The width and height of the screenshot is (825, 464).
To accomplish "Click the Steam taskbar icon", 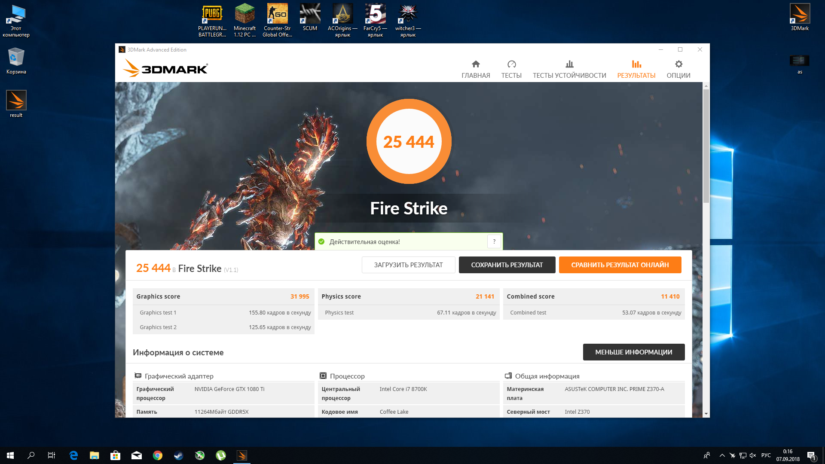I will click(x=179, y=455).
